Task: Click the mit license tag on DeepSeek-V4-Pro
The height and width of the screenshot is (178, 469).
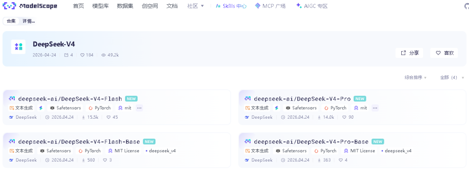Action: pos(360,108)
